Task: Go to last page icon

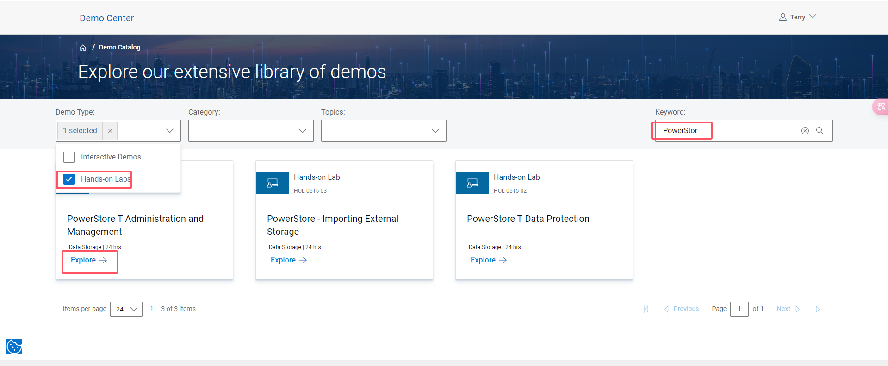Action: (818, 309)
